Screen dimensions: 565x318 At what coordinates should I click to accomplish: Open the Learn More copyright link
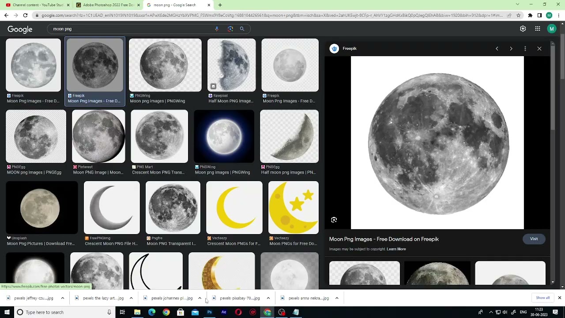pos(396,249)
